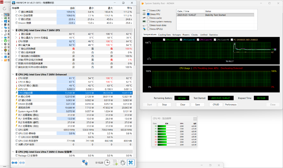The image size is (283, 168).
Task: Collapse the Intel Core Ultra 7 268V: Enhanced group
Action: (13, 75)
